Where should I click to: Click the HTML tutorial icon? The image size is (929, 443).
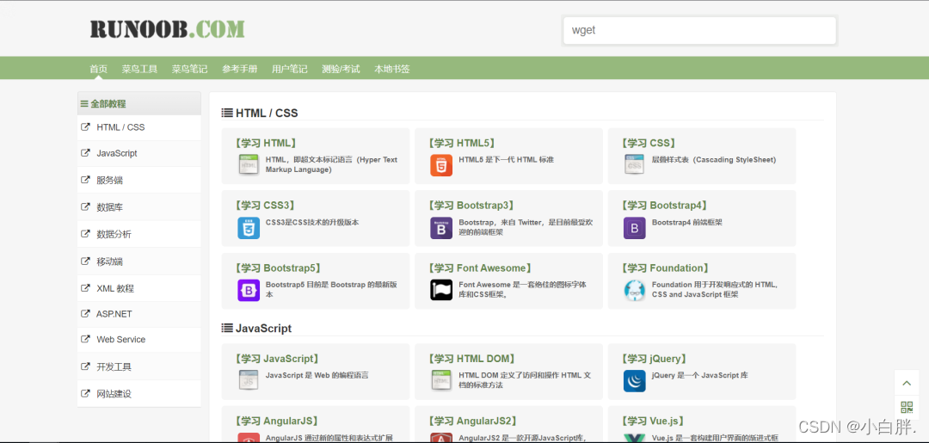click(x=249, y=164)
